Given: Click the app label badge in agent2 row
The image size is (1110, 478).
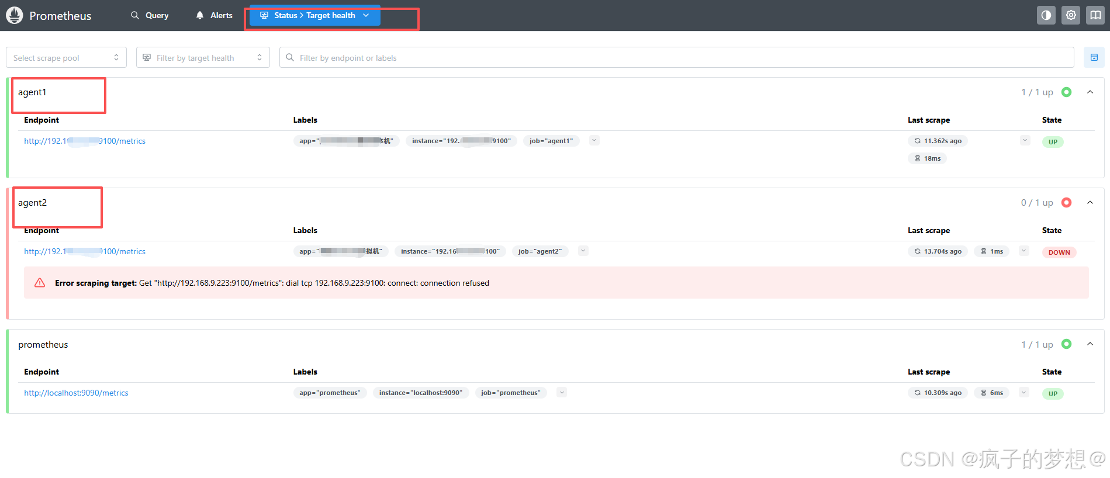Looking at the screenshot, I should 341,251.
